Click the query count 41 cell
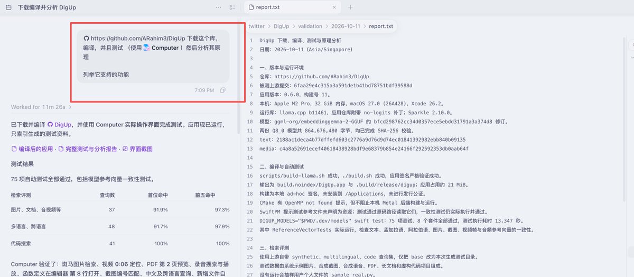The width and height of the screenshot is (634, 277). 111,244
